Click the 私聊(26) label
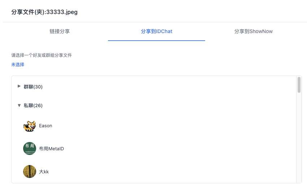The height and width of the screenshot is (192, 307). [x=33, y=105]
